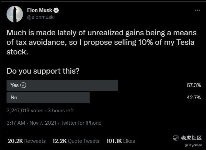
Task: Click the 42.7% result percentage
Action: [194, 98]
